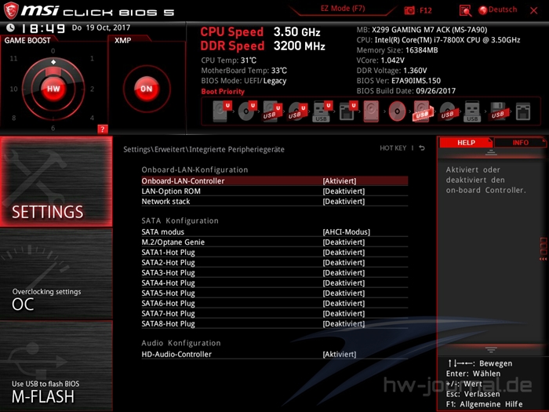The height and width of the screenshot is (412, 549).
Task: Select the highlighted legacy CD/DVD boot icon
Action: [397, 111]
